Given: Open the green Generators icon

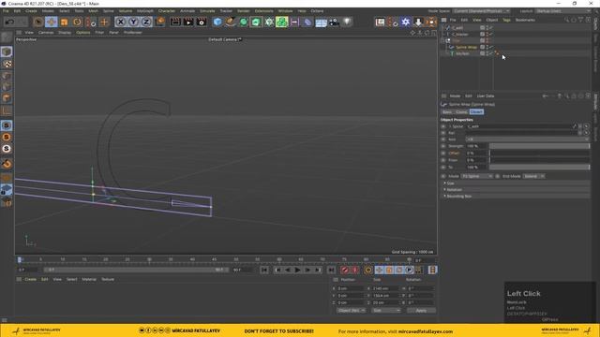Looking at the screenshot, I should pos(244,22).
